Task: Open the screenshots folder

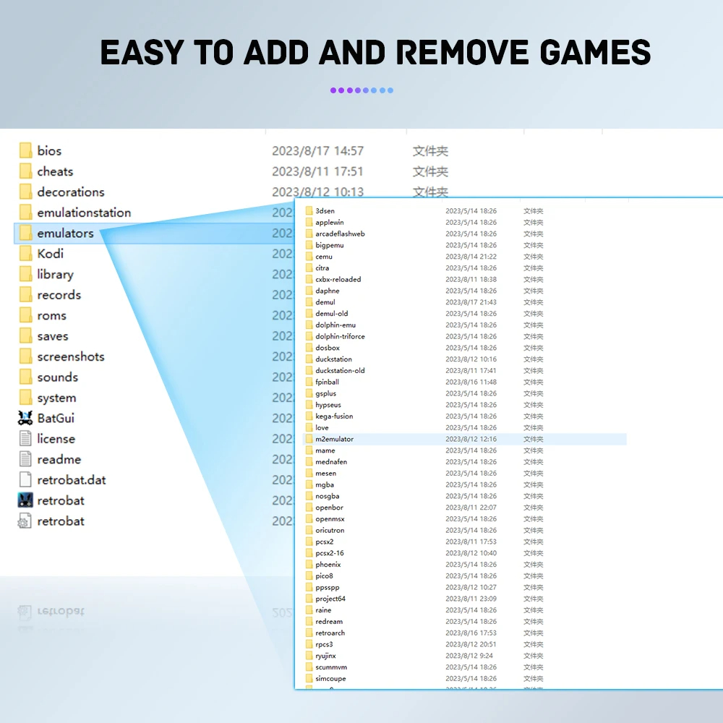Action: click(70, 356)
